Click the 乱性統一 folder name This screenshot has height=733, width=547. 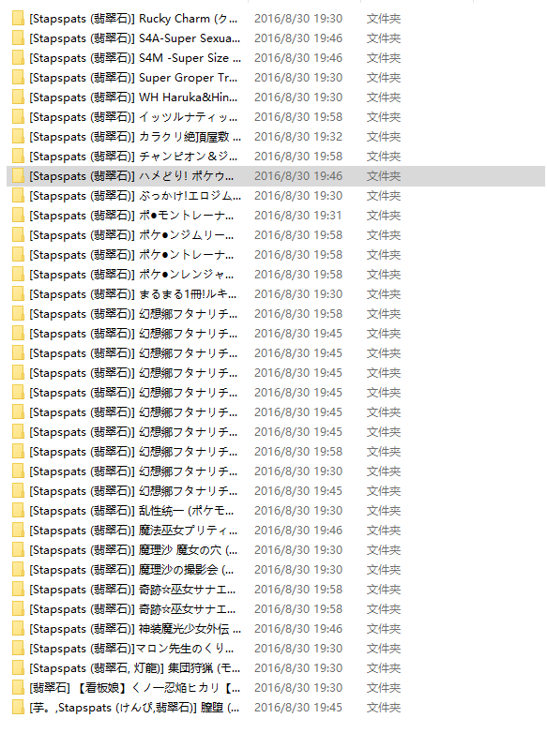(x=131, y=511)
